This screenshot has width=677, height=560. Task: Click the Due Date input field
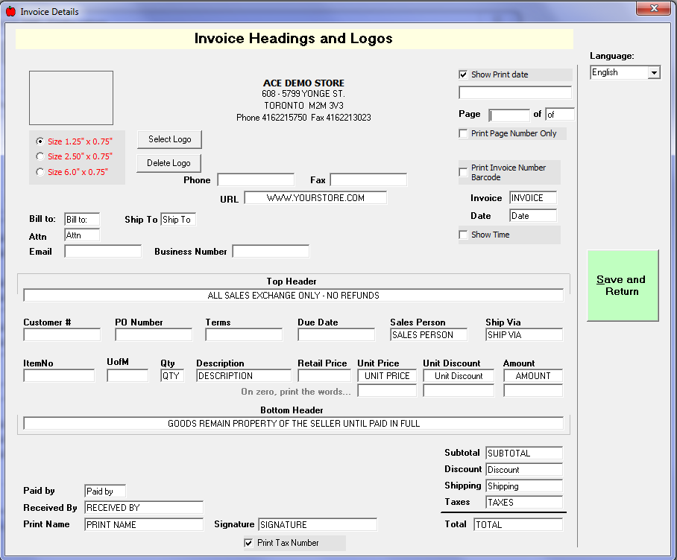coord(336,335)
